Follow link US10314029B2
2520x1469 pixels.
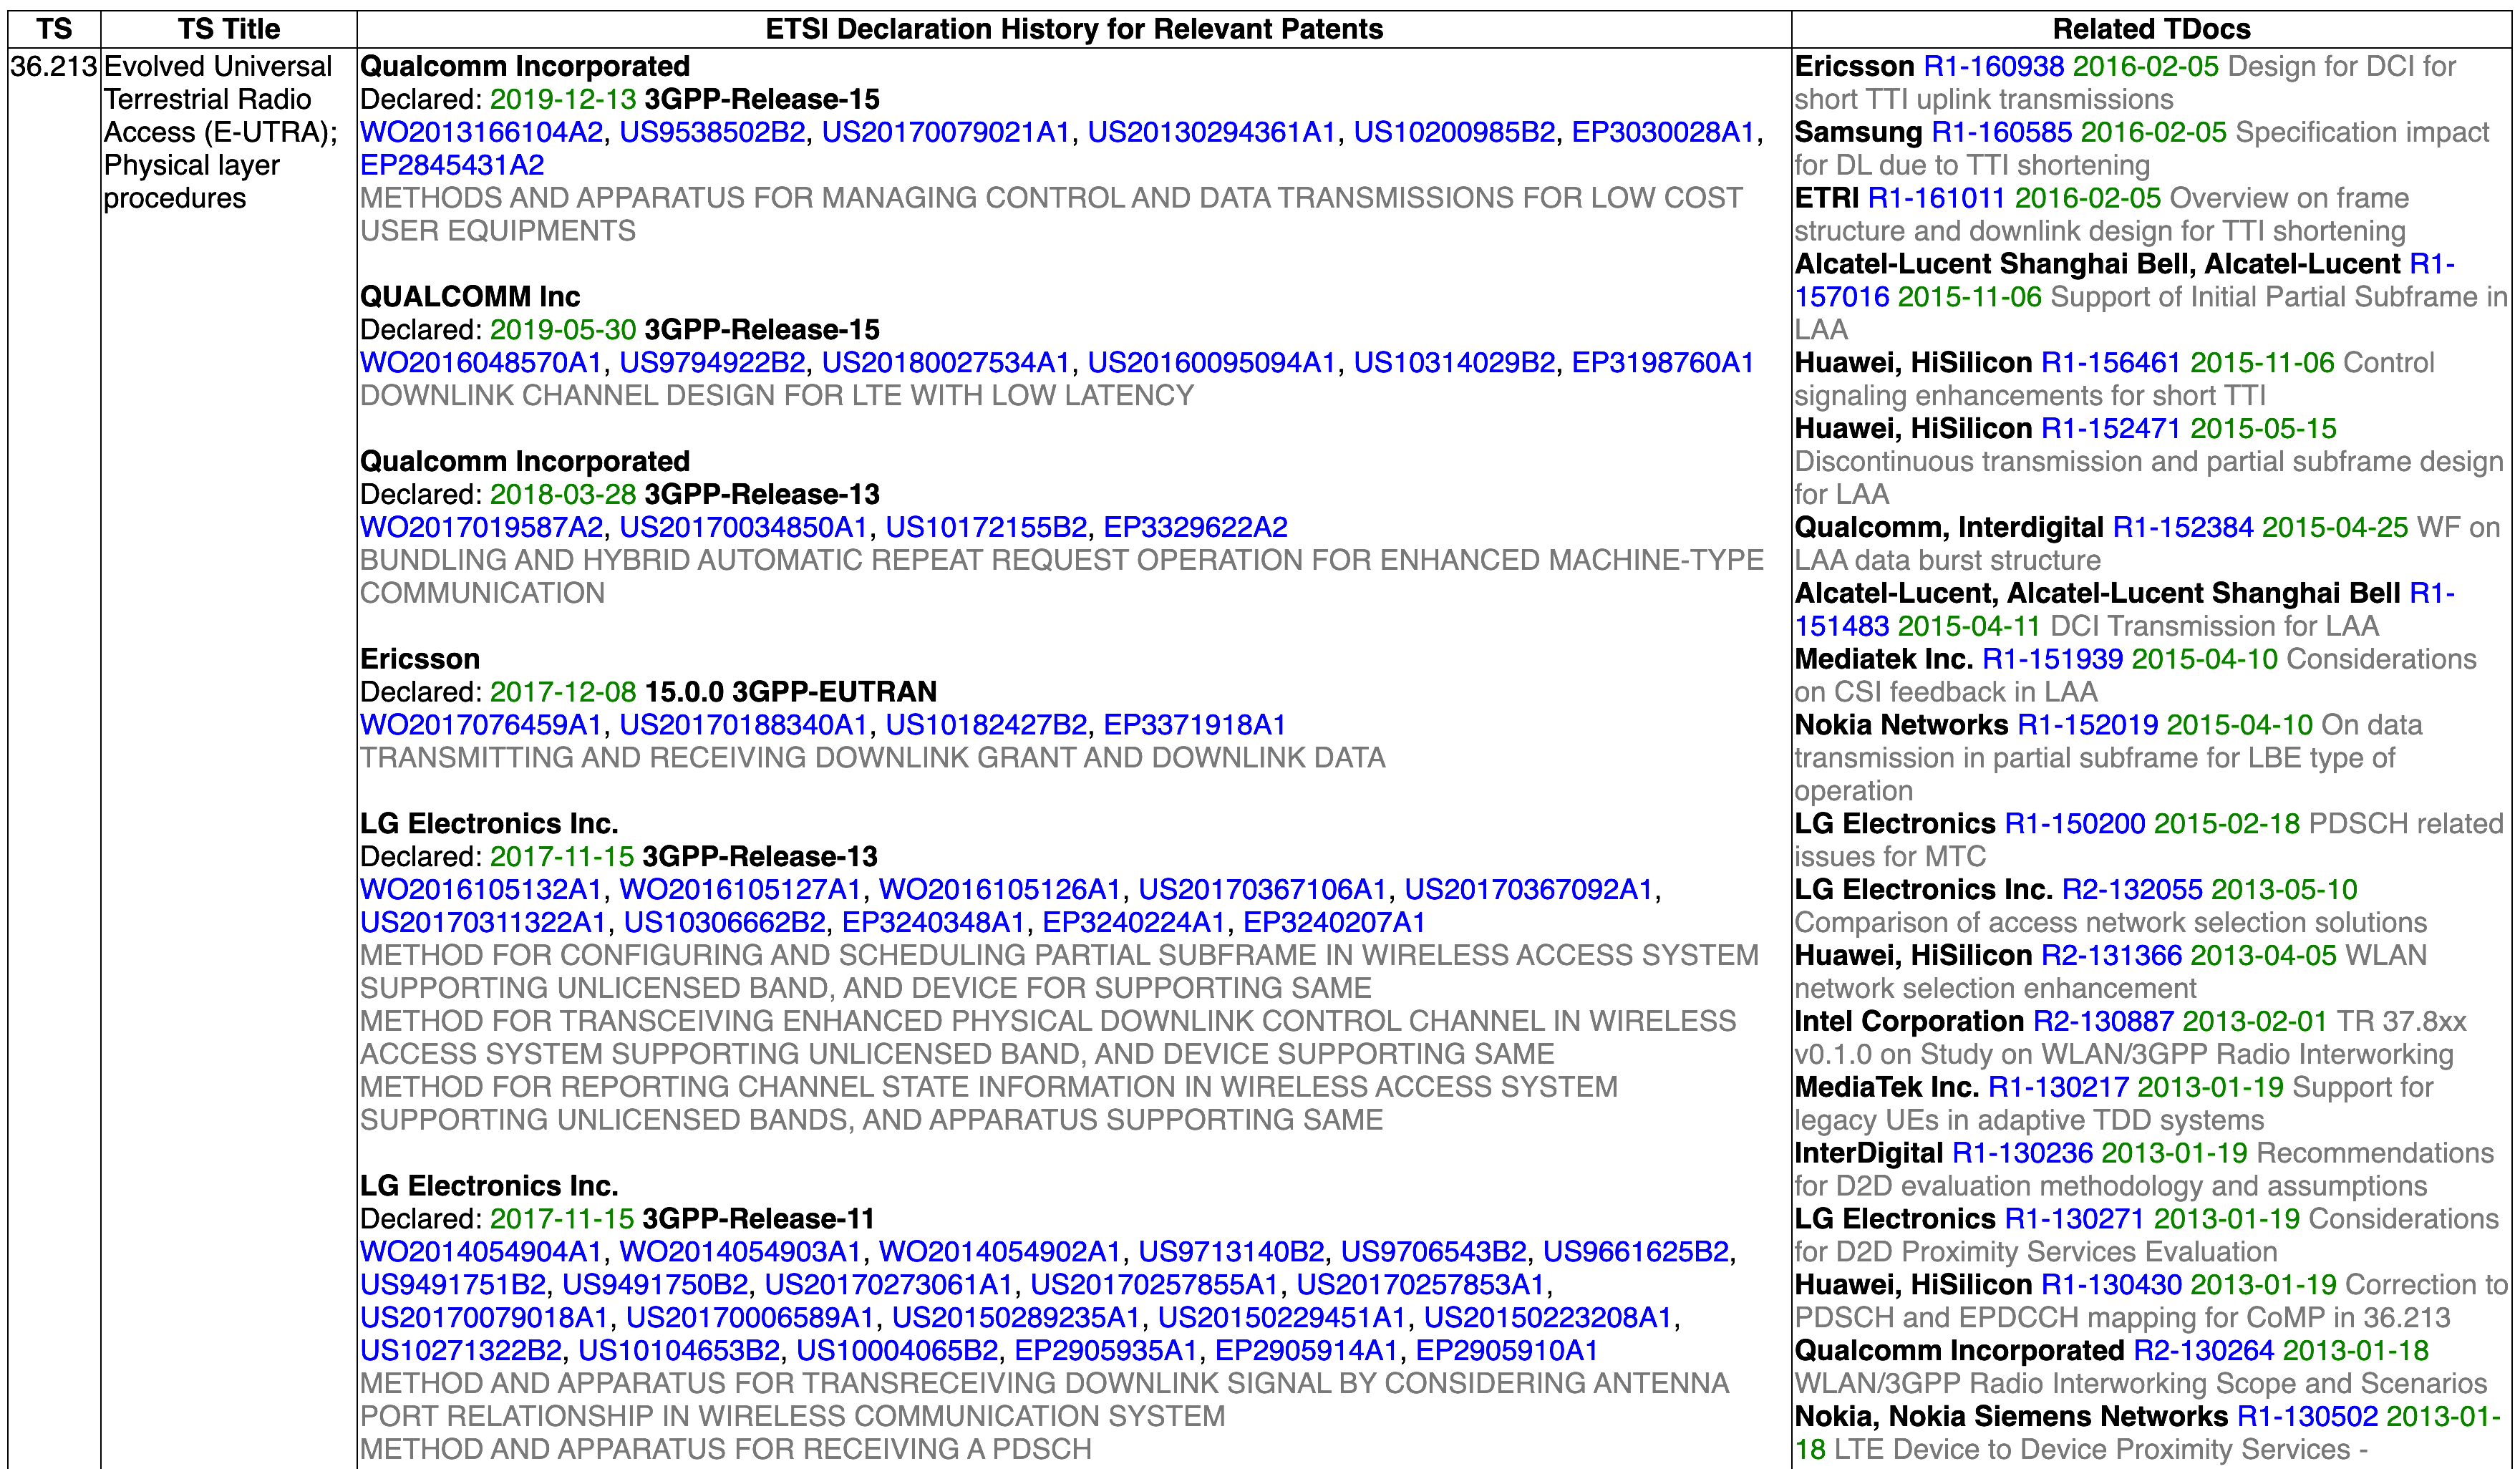tap(1454, 362)
